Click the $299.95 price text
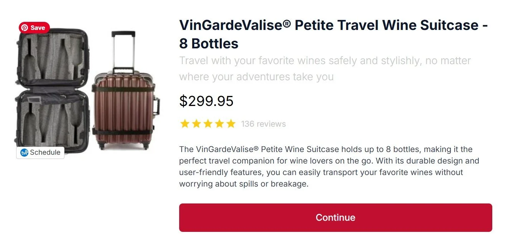The width and height of the screenshot is (508, 248). 206,101
